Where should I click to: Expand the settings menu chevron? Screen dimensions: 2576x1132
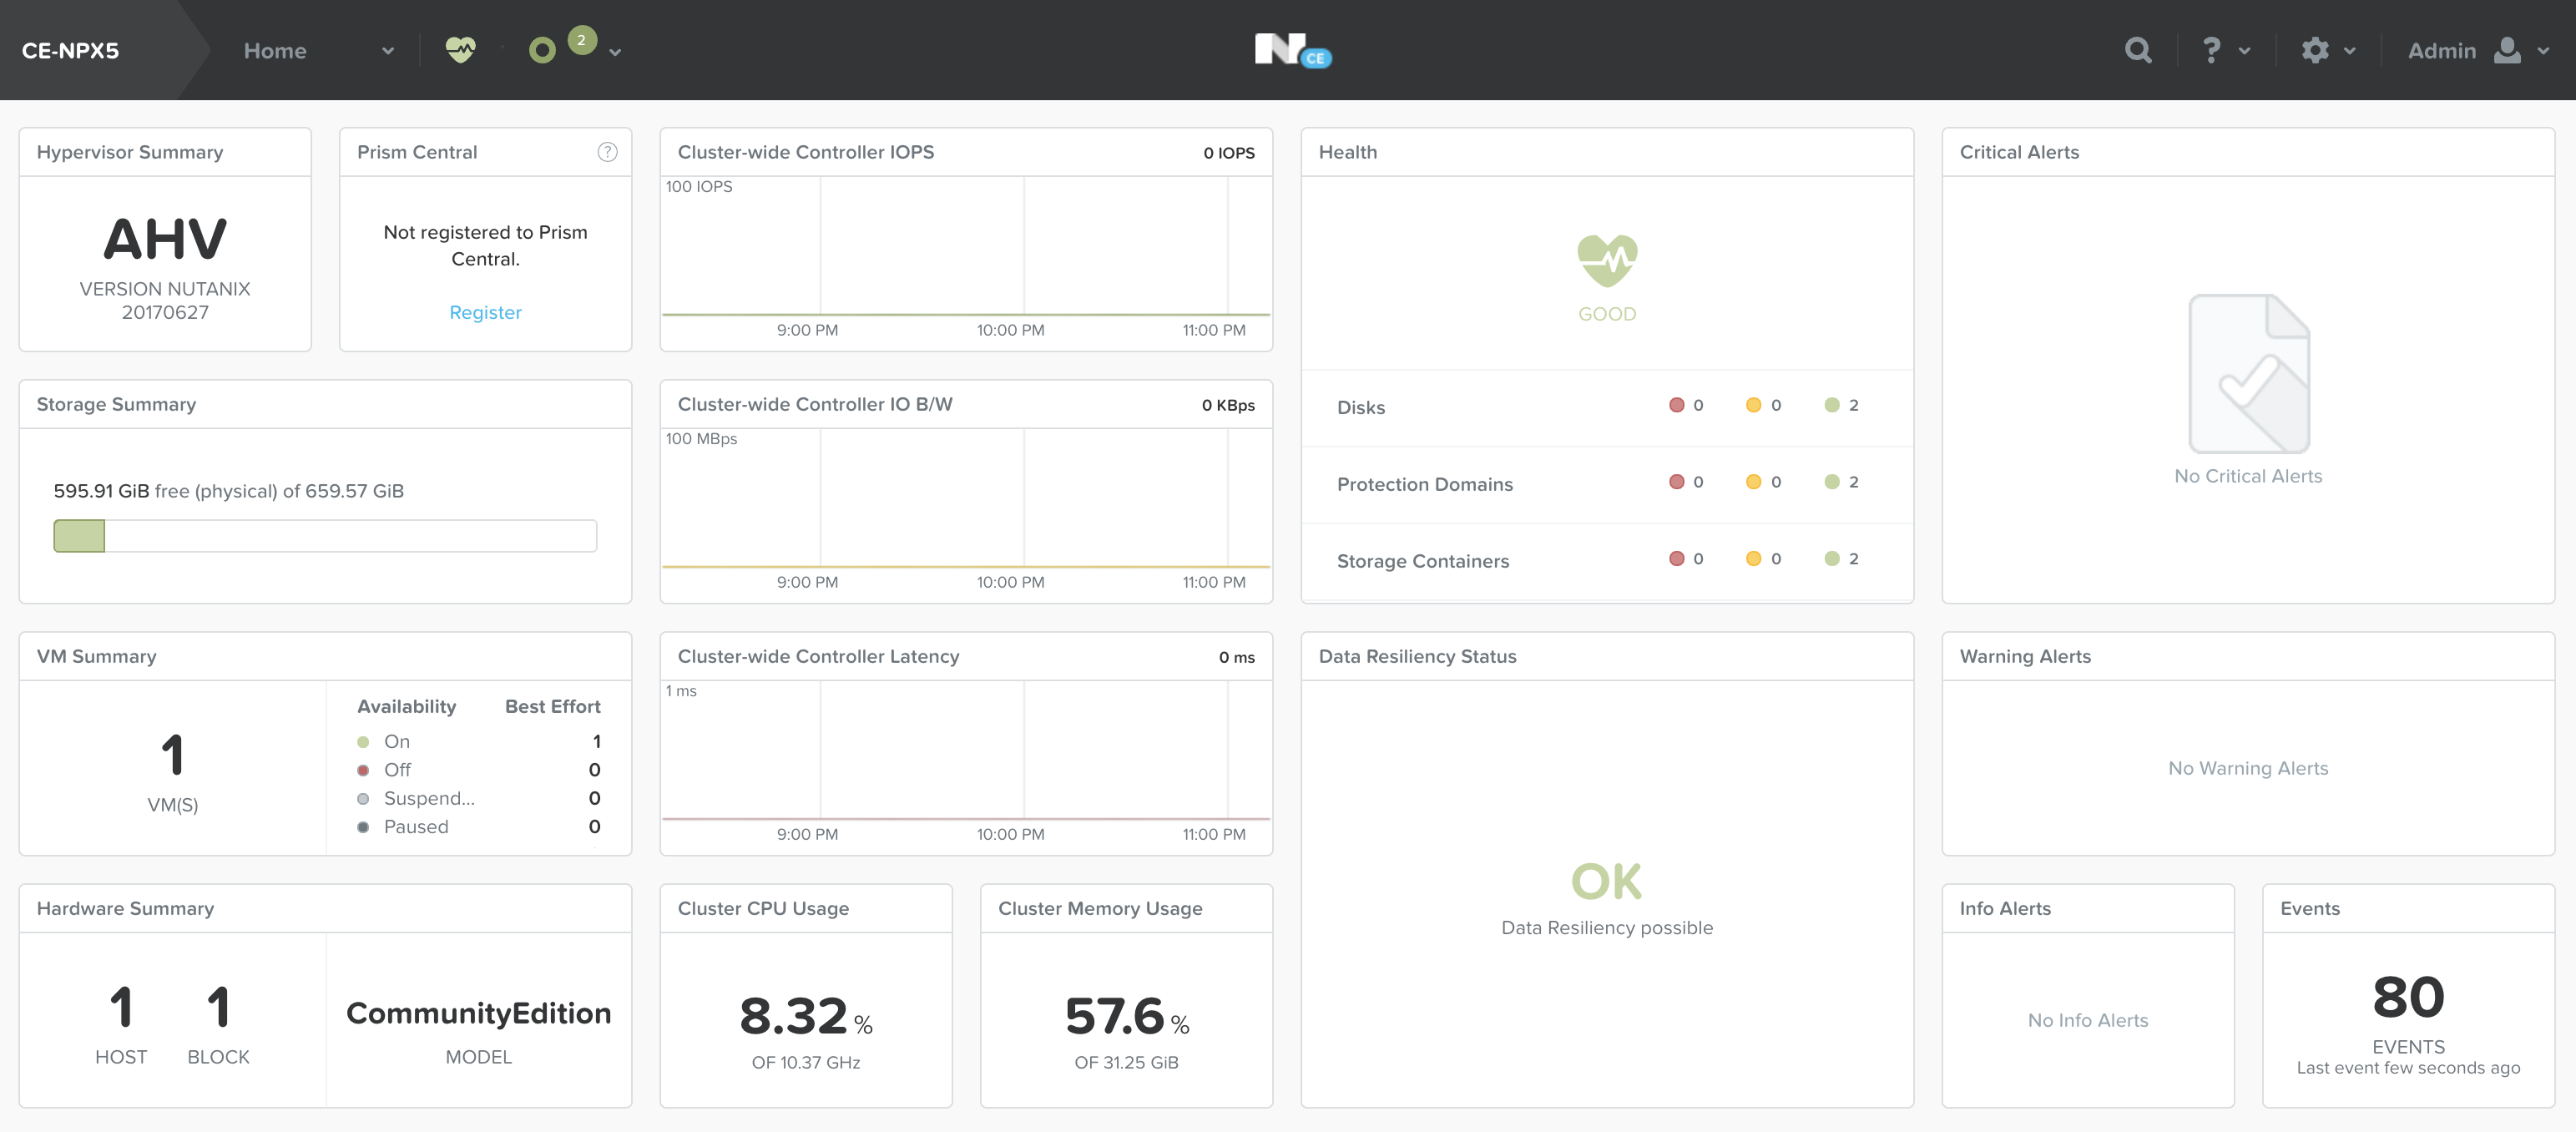click(2350, 51)
